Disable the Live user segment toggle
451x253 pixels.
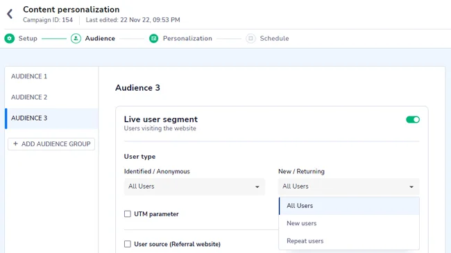point(413,119)
